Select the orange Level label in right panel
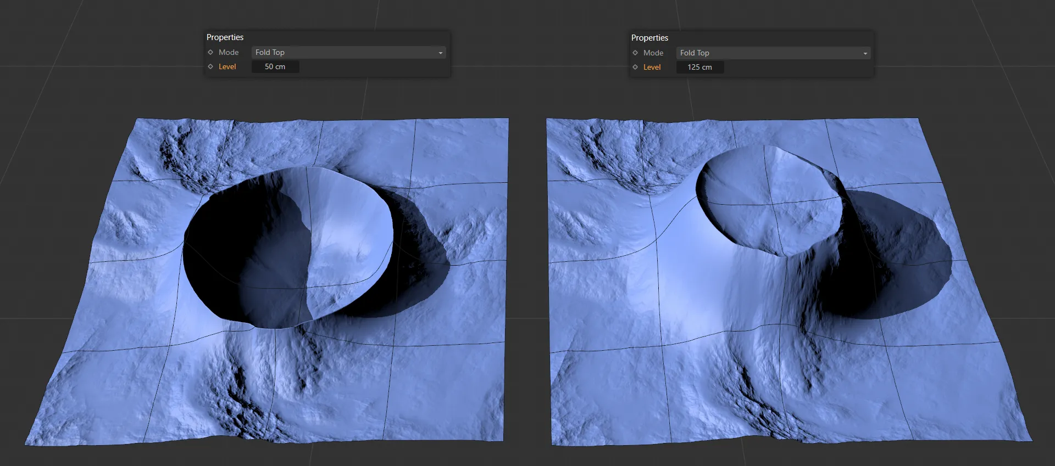The image size is (1055, 466). (652, 67)
